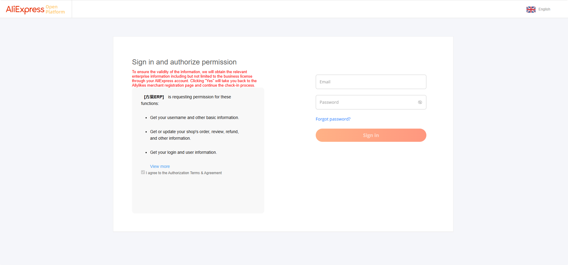
Task: Select 'Get your login and user information' item
Action: pos(183,152)
